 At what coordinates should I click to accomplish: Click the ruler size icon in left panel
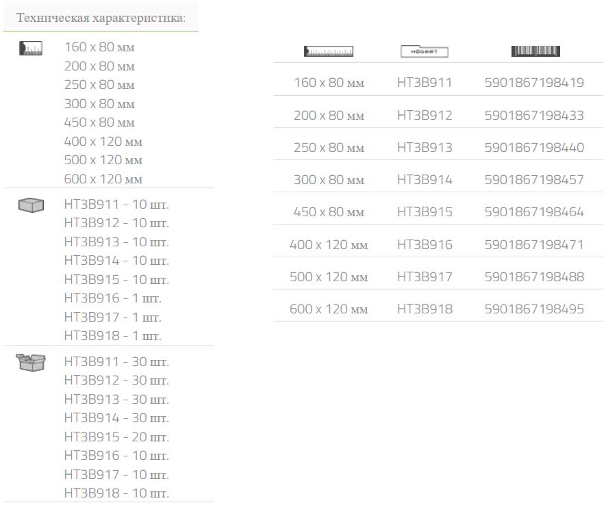(x=31, y=47)
